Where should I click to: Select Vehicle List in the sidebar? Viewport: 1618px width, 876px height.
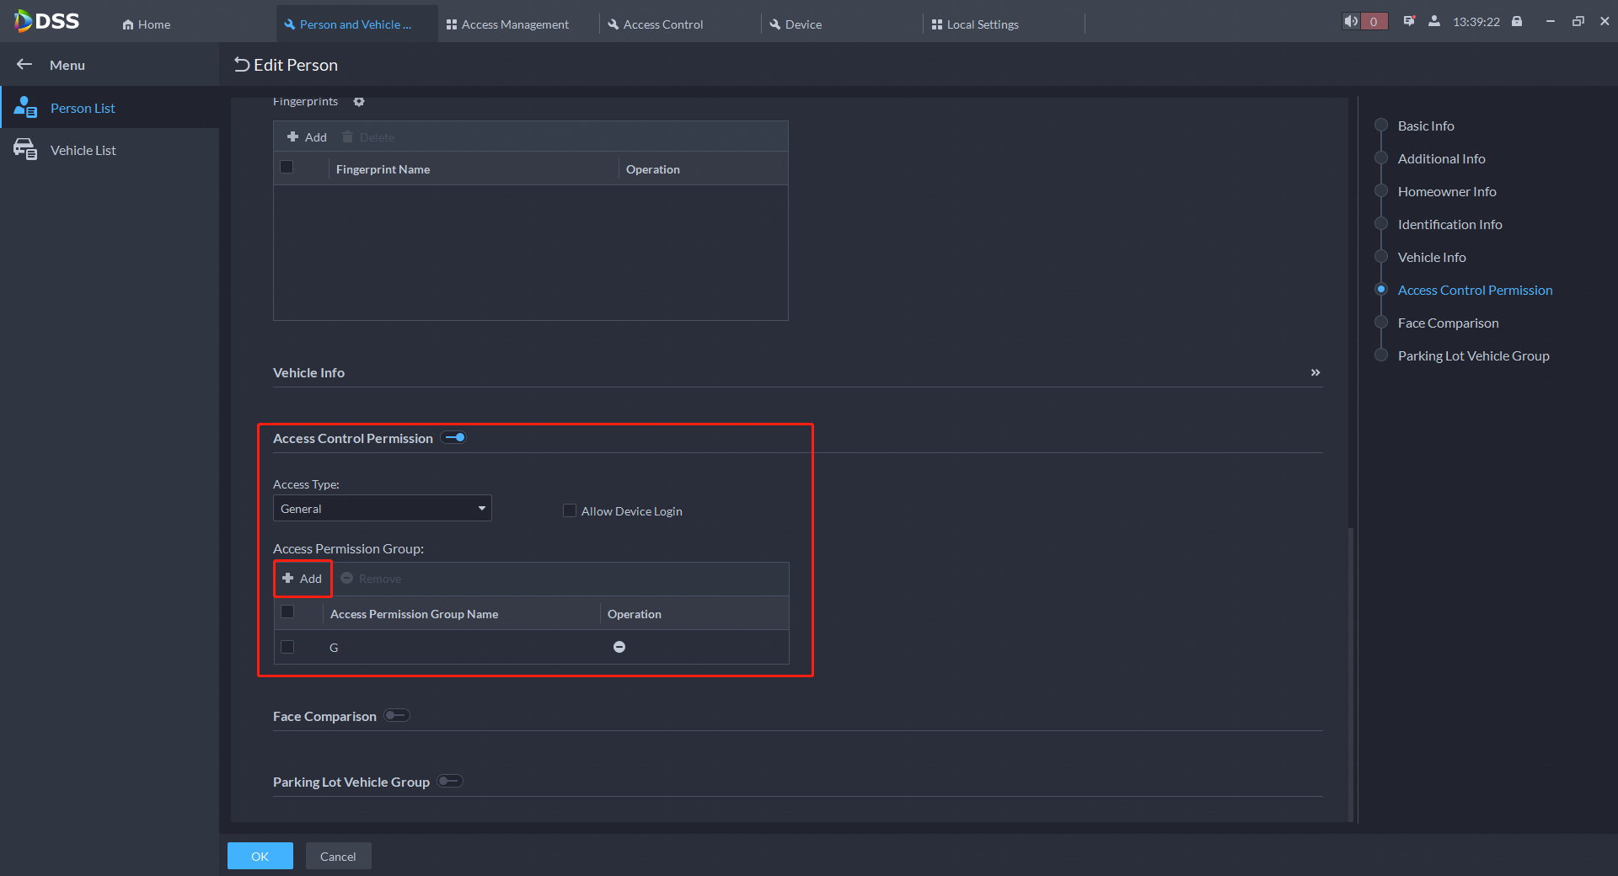(x=110, y=150)
